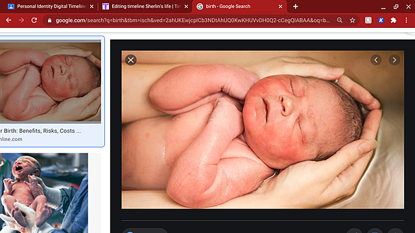This screenshot has height=233, width=415.
Task: Click the large baby preview image
Action: [263, 129]
